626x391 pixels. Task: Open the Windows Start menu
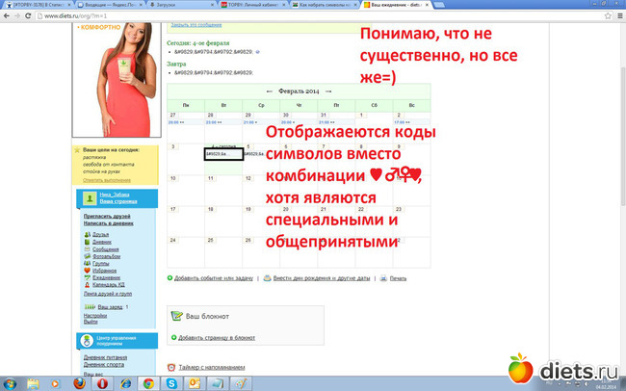8,383
